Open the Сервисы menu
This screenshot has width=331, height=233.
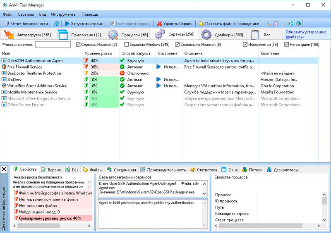[26, 14]
